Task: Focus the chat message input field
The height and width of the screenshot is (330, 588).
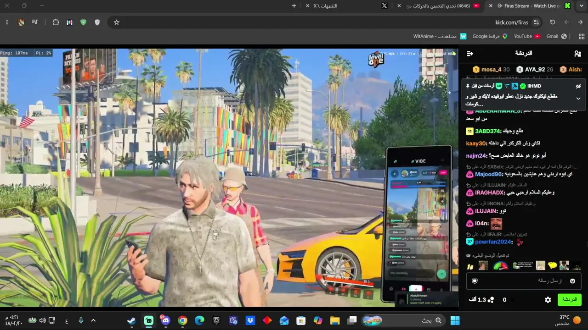Action: point(524,281)
